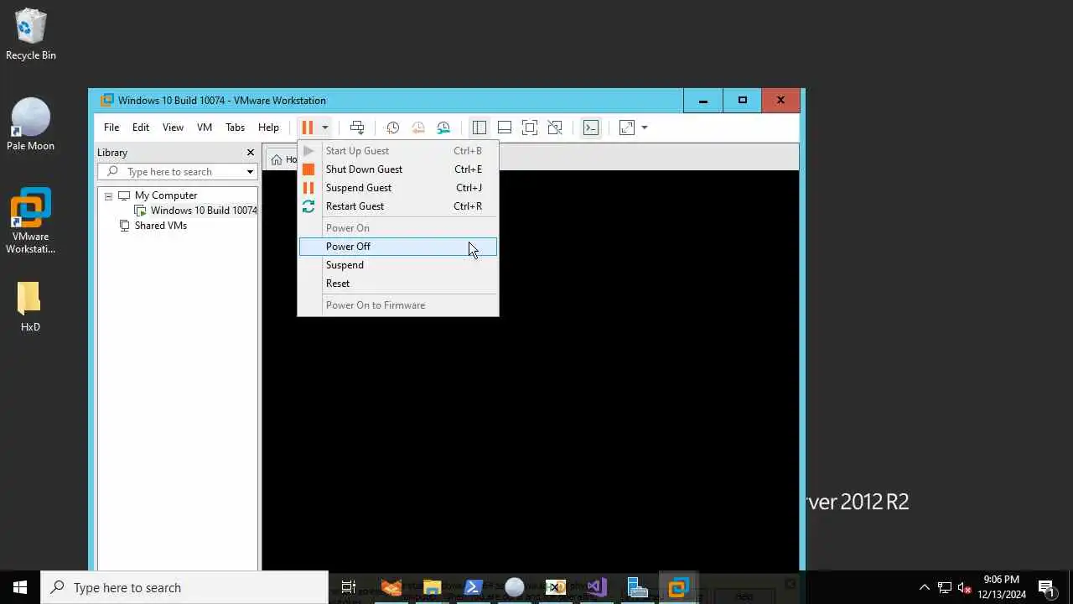Image resolution: width=1073 pixels, height=604 pixels.
Task: Open Recycle Bin desktop icon
Action: point(31,34)
